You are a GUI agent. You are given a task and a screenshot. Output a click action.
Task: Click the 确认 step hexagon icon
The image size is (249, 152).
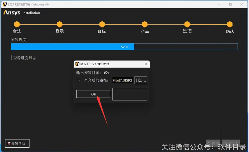coord(230,24)
